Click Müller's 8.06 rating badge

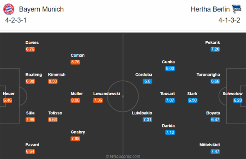(75, 100)
